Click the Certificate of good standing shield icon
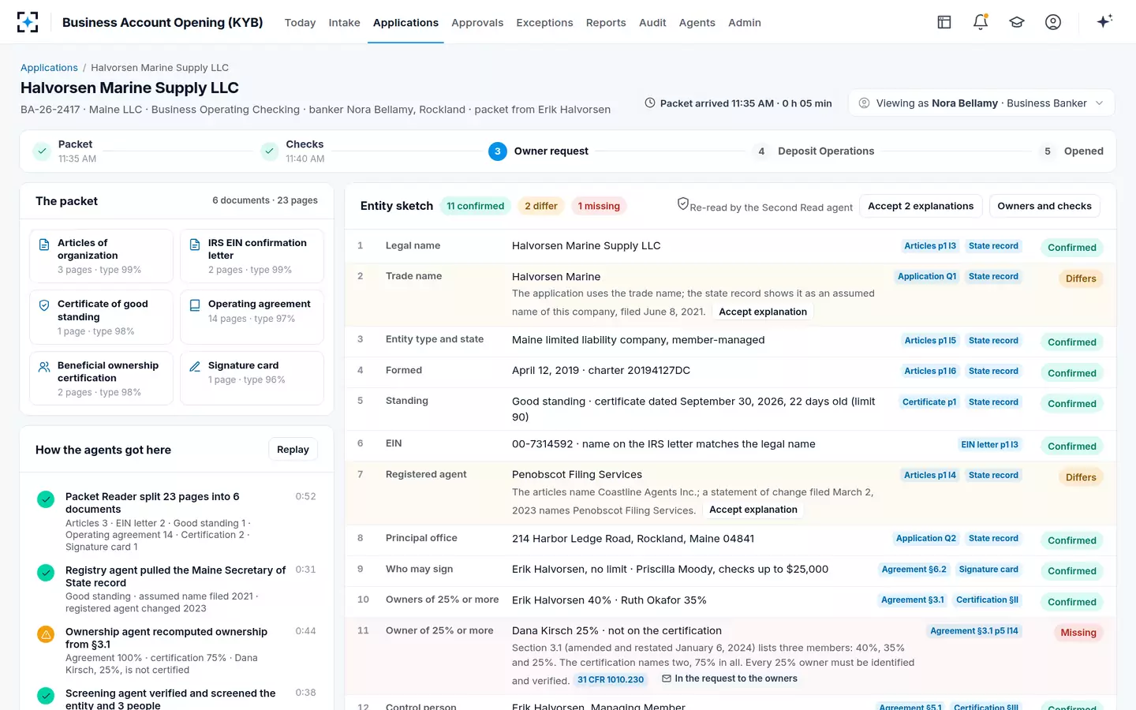This screenshot has height=710, width=1136. coord(44,305)
